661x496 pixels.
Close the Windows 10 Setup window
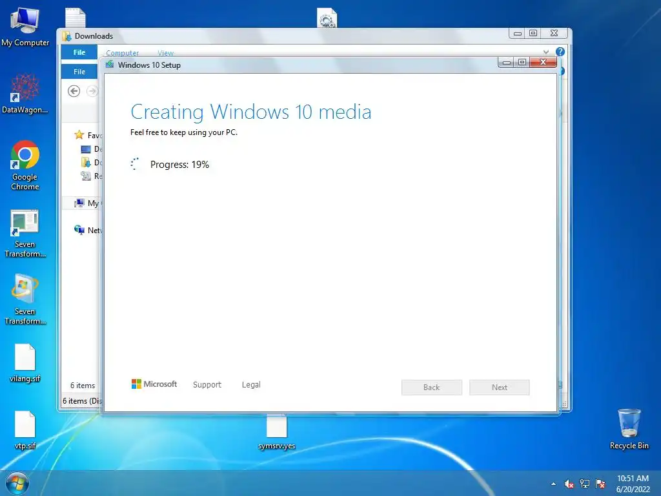click(543, 63)
